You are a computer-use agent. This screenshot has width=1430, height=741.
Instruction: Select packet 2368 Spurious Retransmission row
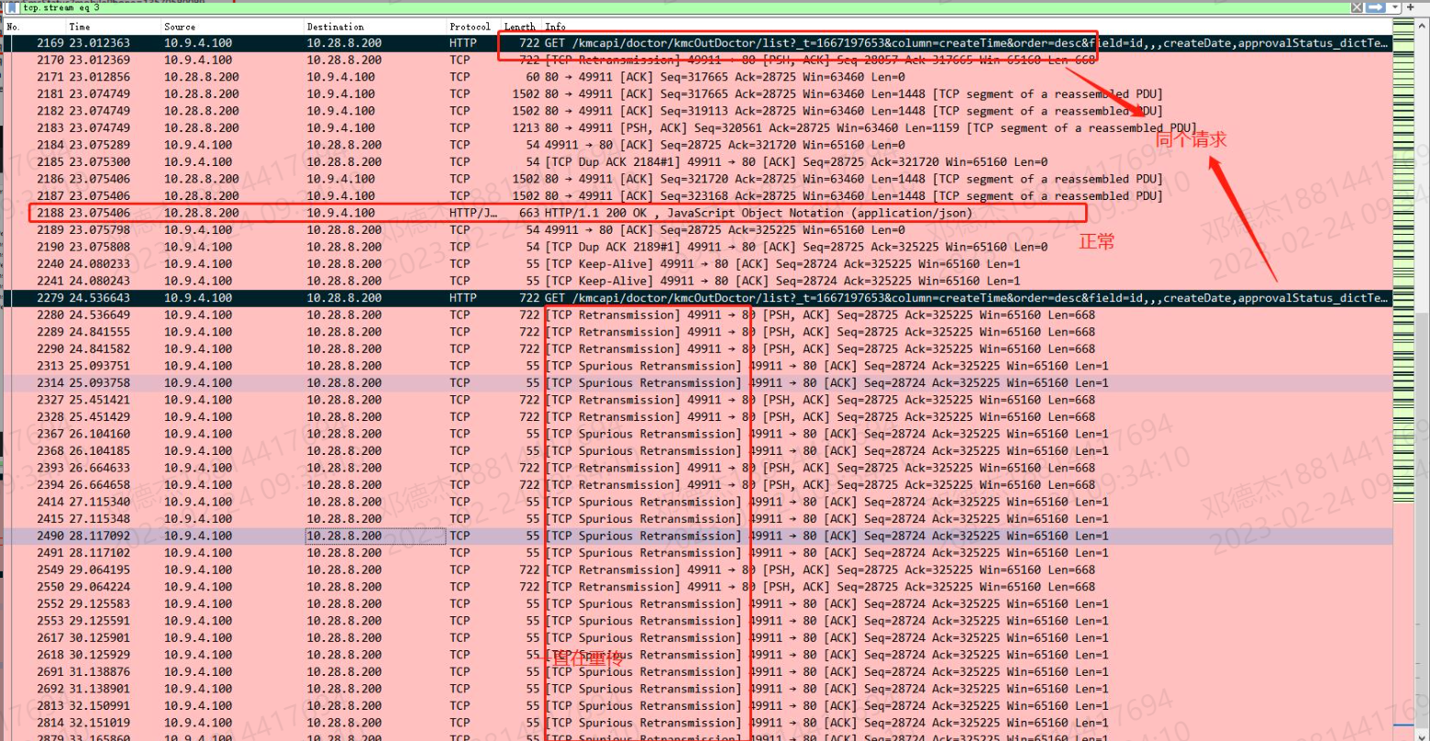[697, 450]
